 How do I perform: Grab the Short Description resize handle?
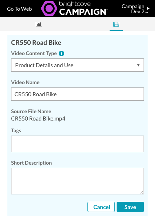coord(142,192)
